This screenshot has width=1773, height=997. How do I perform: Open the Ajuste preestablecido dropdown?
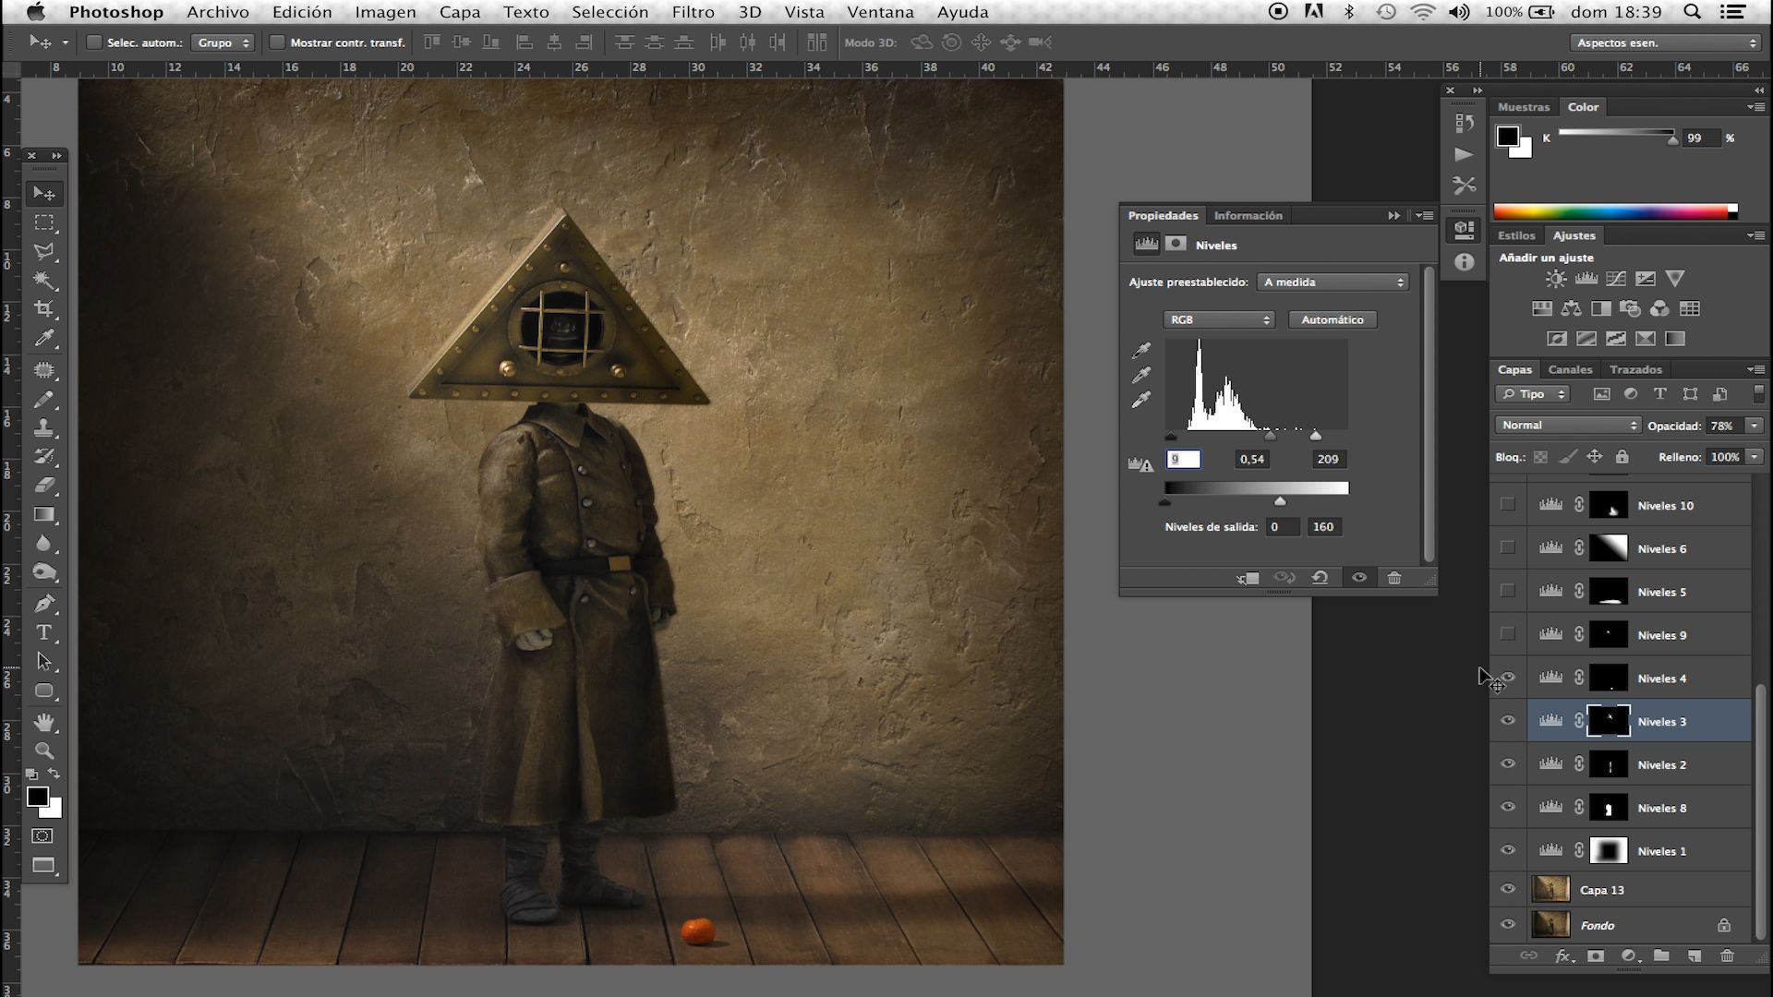click(x=1333, y=282)
